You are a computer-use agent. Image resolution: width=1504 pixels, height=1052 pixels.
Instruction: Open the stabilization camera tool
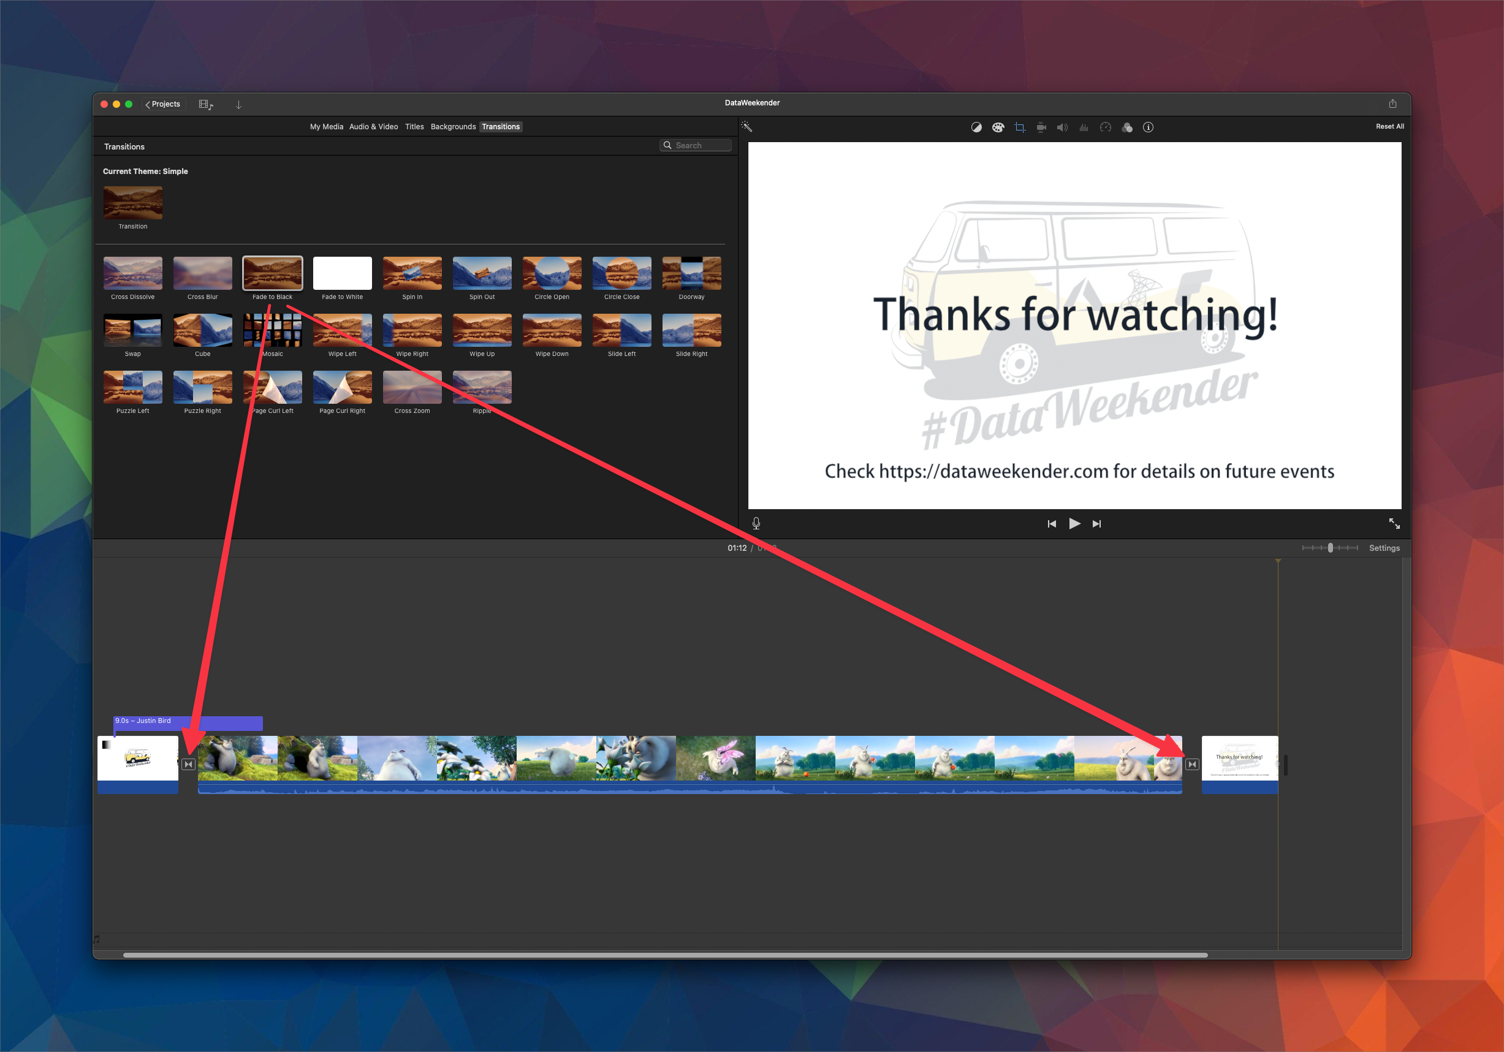click(x=1041, y=127)
